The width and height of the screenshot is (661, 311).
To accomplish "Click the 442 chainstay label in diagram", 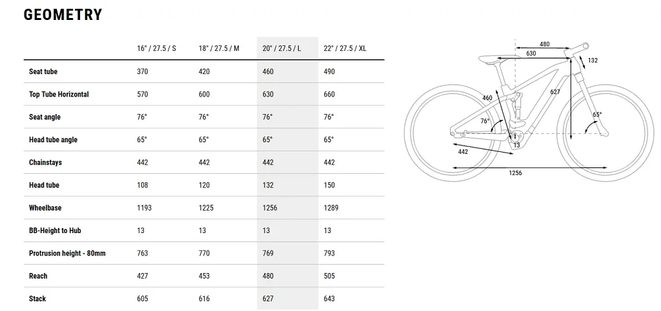I will (x=463, y=152).
